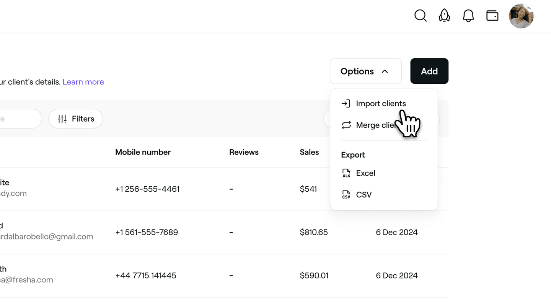Click the $810.65 sales value
Screen dimensions: 551x306
[314, 232]
